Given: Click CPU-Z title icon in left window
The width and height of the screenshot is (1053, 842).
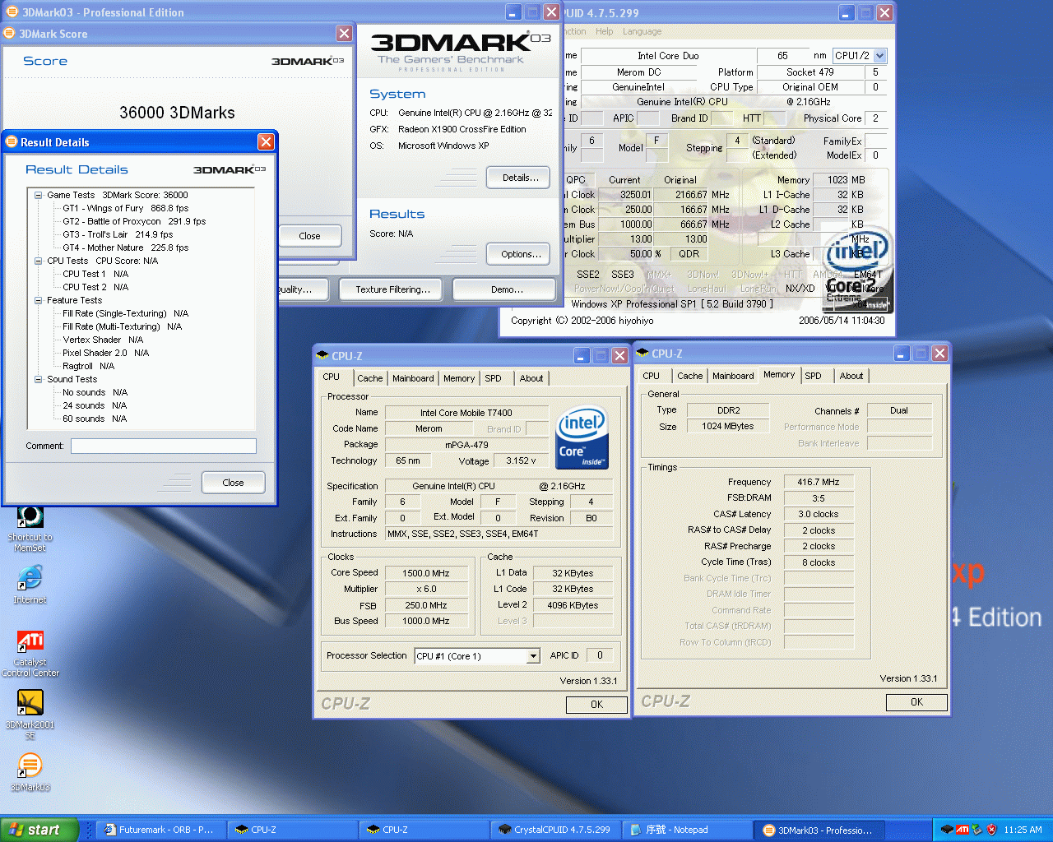Looking at the screenshot, I should (x=322, y=355).
